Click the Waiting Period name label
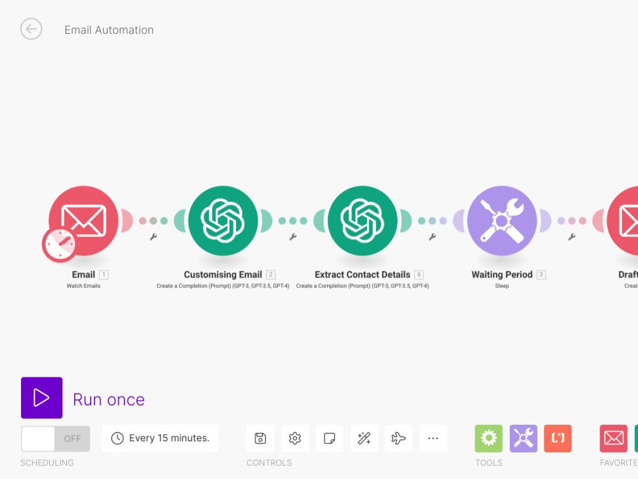The image size is (638, 479). coord(502,275)
